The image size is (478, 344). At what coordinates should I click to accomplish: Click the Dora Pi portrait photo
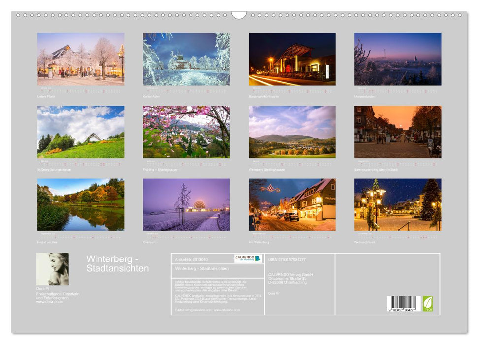(x=53, y=269)
